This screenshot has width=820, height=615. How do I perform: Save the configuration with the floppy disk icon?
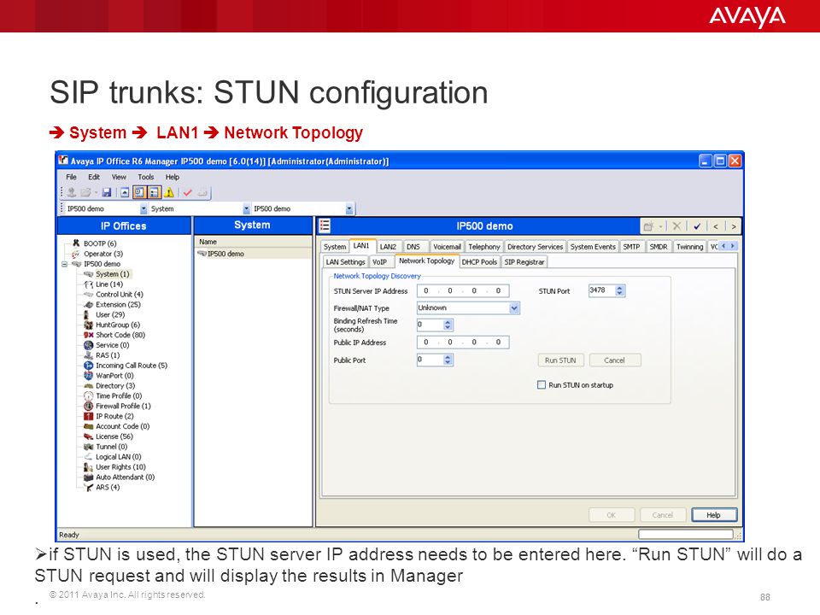(107, 193)
